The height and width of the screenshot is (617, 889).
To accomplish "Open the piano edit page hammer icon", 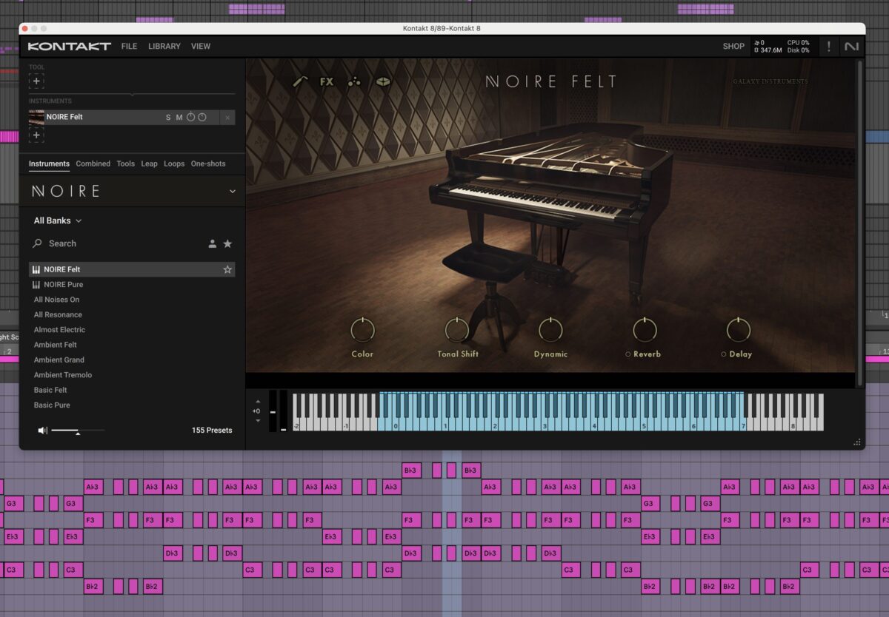I will [300, 81].
